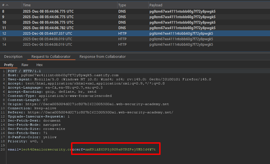Click the csrf token value in request body
This screenshot has height=164, width=270.
coord(120,149)
